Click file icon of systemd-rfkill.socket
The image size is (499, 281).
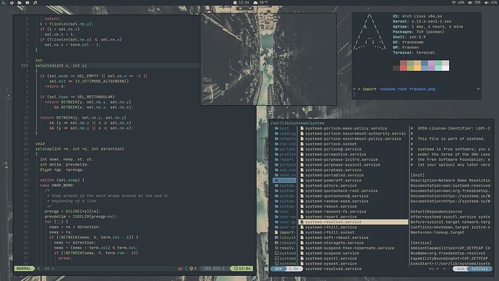click(302, 232)
